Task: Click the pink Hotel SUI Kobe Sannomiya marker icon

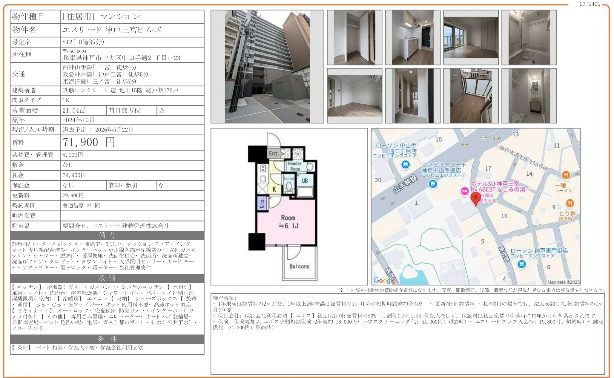Action: 464,191
